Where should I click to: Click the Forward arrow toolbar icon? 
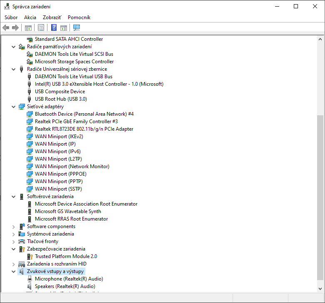(15, 28)
